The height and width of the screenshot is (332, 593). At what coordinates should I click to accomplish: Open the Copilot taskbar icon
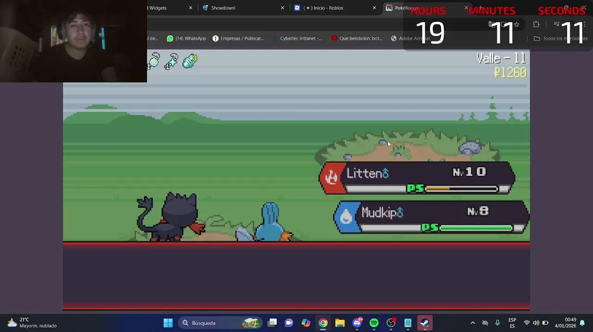[x=306, y=323]
